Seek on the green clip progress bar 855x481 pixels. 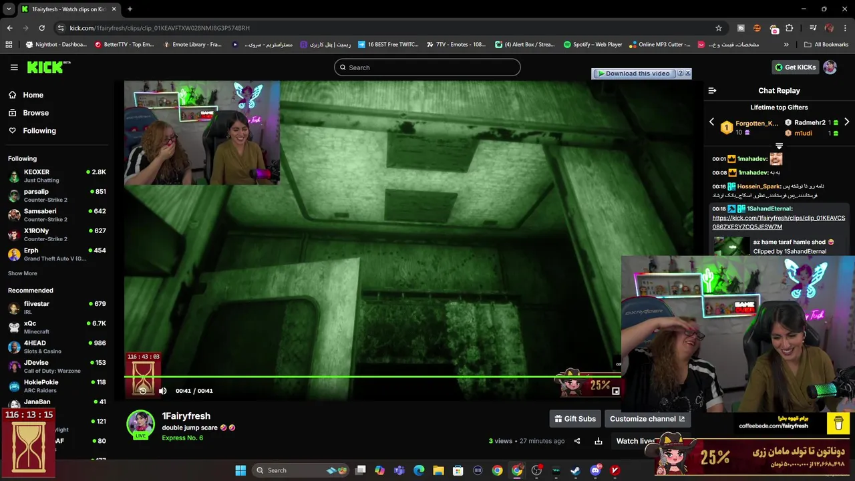[x=373, y=377]
